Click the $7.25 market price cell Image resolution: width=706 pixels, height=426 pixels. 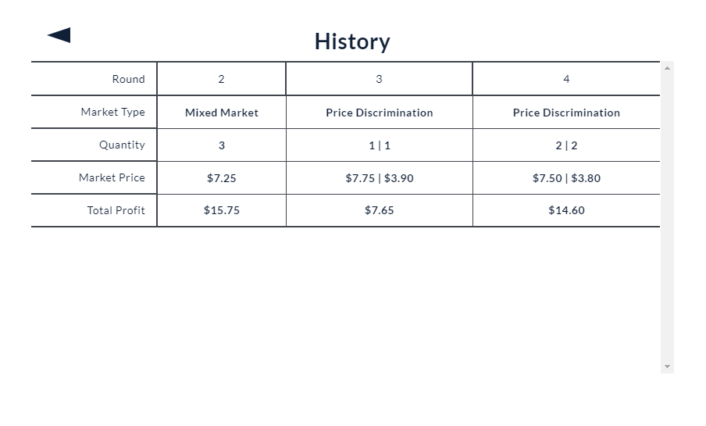(222, 178)
